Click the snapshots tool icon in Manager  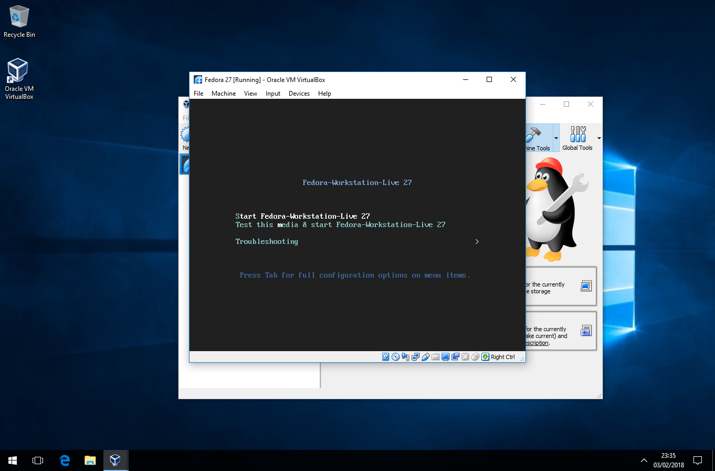[586, 331]
